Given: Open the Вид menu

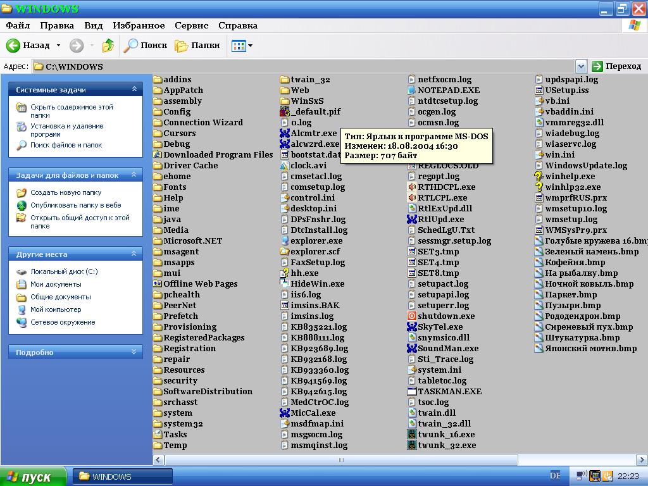Looking at the screenshot, I should pos(94,25).
